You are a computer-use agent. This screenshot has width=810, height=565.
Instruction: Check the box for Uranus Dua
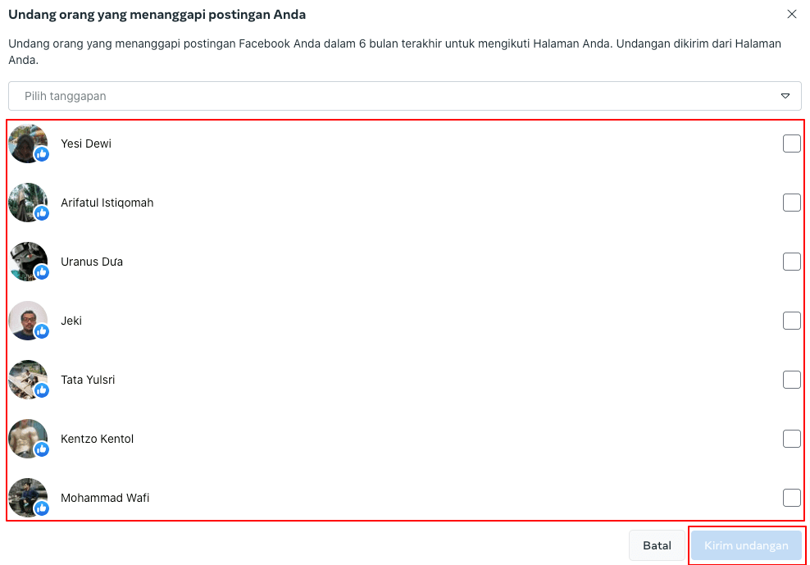coord(791,262)
